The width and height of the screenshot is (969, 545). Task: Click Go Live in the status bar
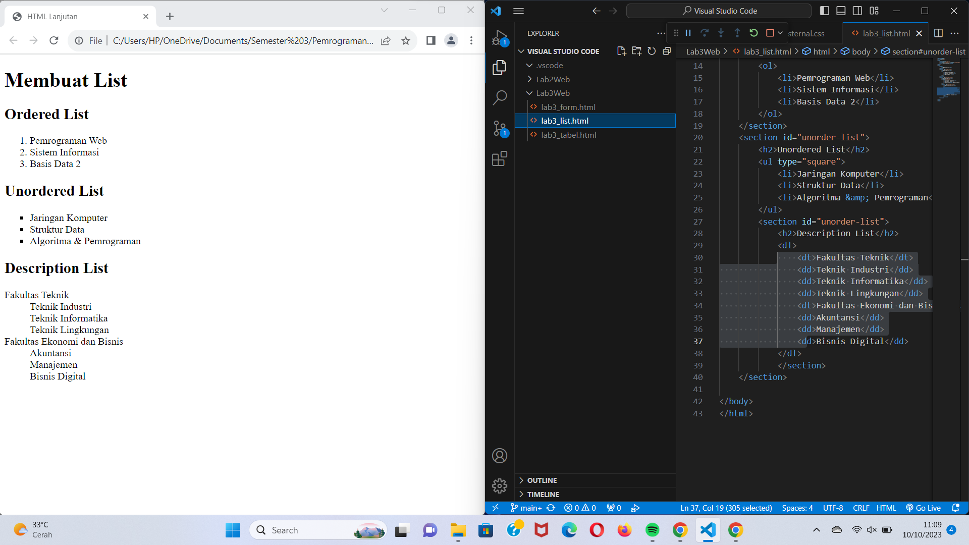pos(923,508)
